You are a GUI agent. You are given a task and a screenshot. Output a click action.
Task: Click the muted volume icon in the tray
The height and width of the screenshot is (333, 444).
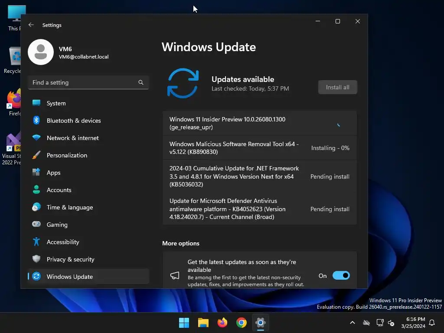(x=392, y=323)
